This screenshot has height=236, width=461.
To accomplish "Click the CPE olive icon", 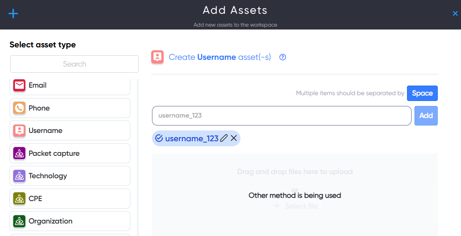I will (x=20, y=199).
